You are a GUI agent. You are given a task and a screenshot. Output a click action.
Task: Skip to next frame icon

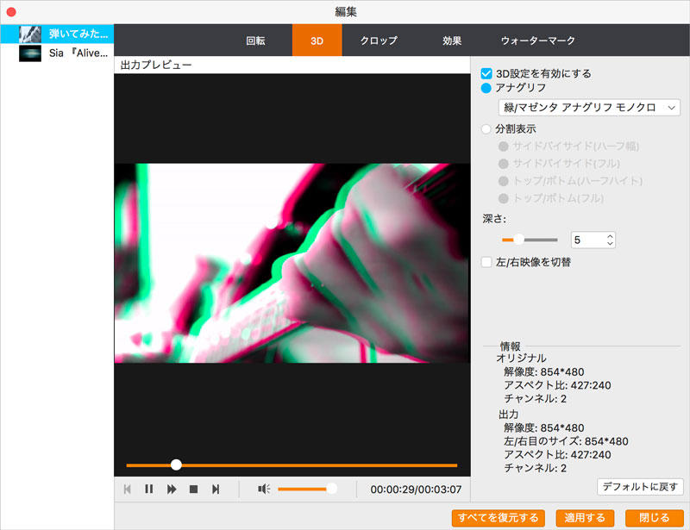coord(216,489)
